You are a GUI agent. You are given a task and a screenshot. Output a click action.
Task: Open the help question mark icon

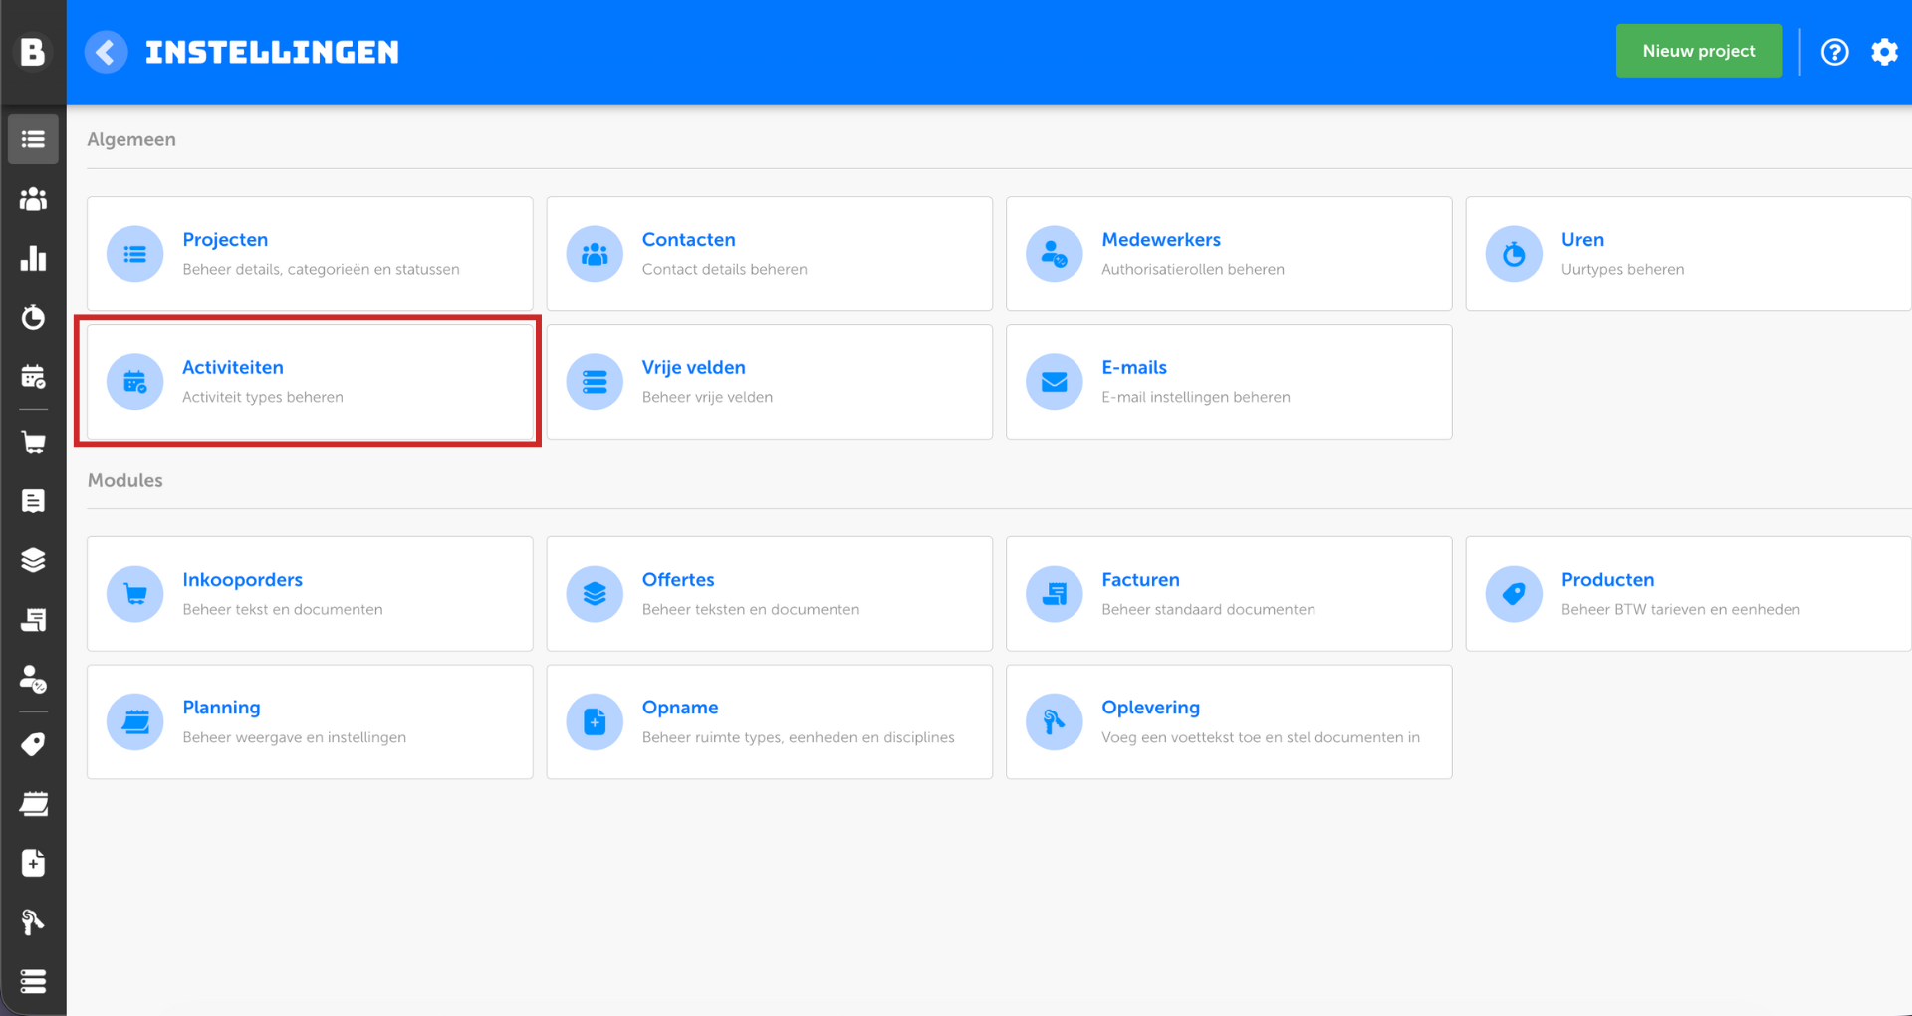click(x=1834, y=52)
